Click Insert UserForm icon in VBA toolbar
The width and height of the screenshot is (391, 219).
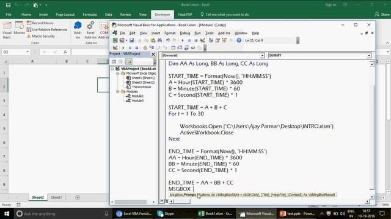coord(122,40)
